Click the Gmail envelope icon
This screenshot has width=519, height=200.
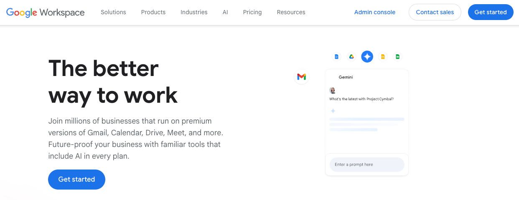(302, 77)
